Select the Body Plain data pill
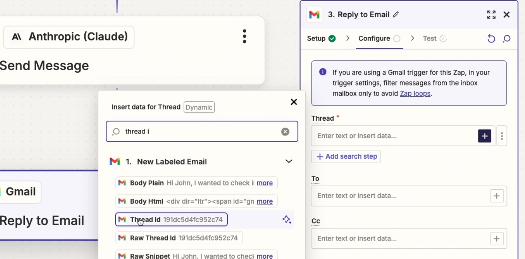 (196, 183)
